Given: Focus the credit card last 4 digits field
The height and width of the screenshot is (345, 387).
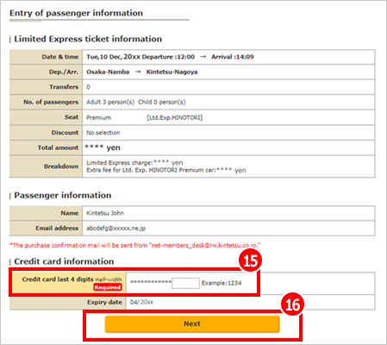Looking at the screenshot, I should tap(185, 283).
